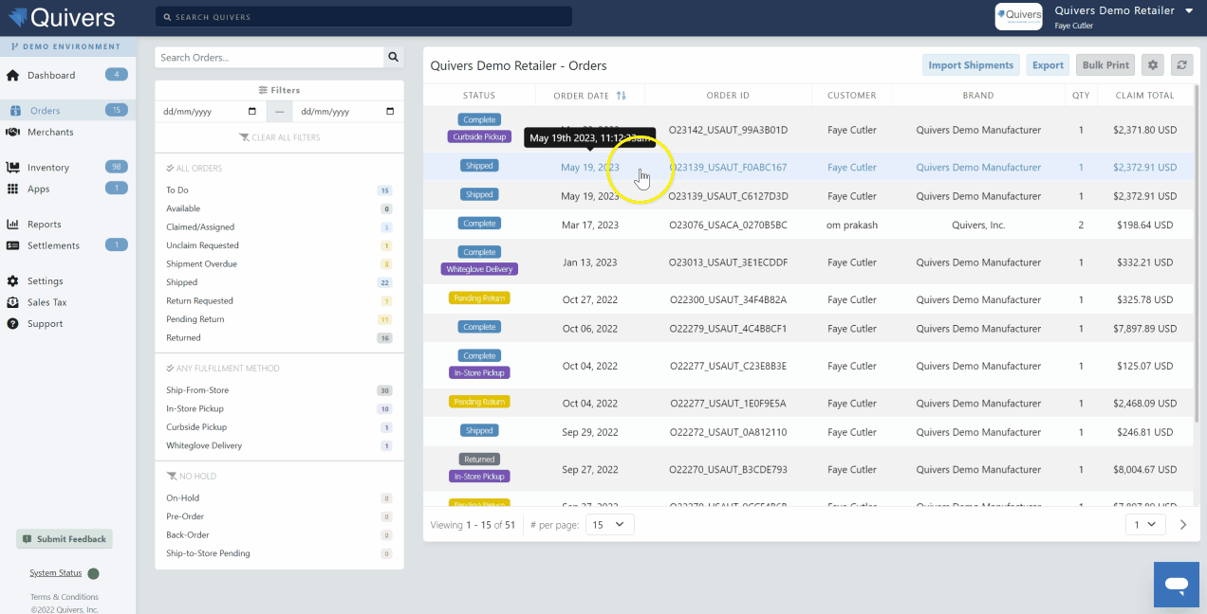Open the per page dropdown showing 15
This screenshot has height=614, width=1207.
tap(609, 524)
